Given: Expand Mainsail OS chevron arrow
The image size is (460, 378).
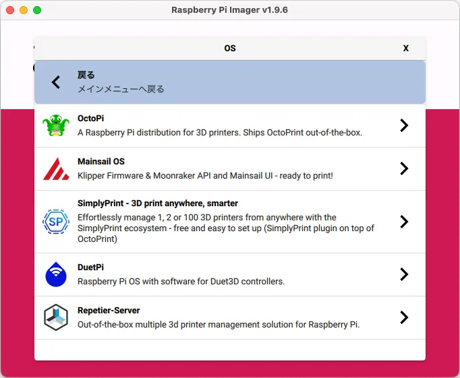Looking at the screenshot, I should [x=404, y=168].
